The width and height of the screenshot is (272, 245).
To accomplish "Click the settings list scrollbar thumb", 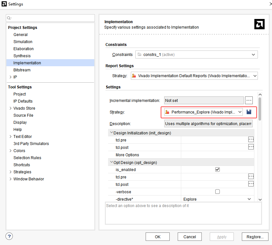I will 260,109.
